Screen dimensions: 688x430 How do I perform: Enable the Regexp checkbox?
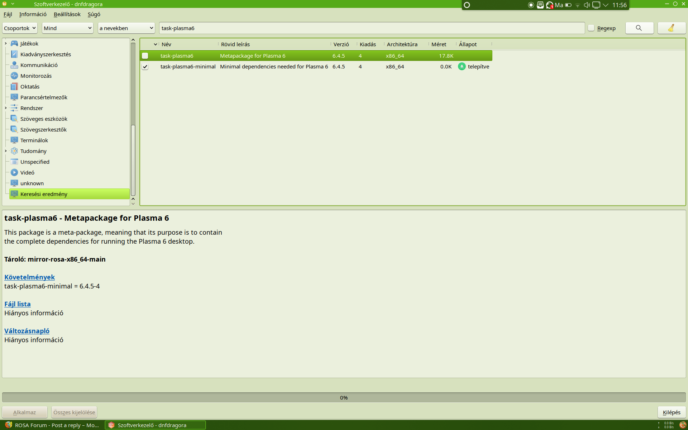pyautogui.click(x=591, y=28)
